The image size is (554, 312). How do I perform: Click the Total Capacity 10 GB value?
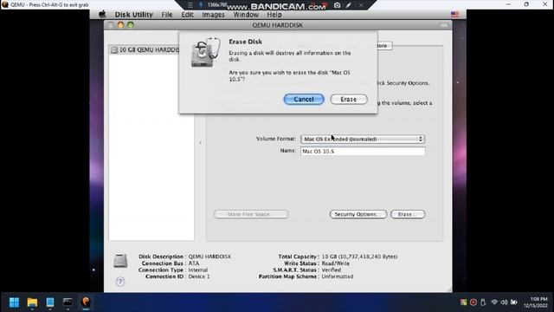pyautogui.click(x=359, y=257)
